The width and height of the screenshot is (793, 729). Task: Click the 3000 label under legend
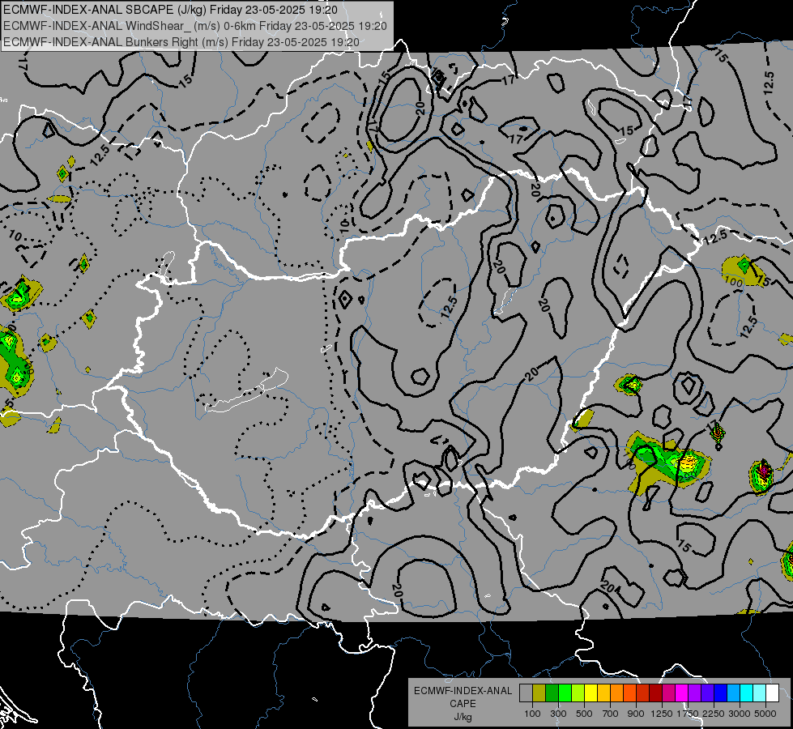pyautogui.click(x=740, y=714)
